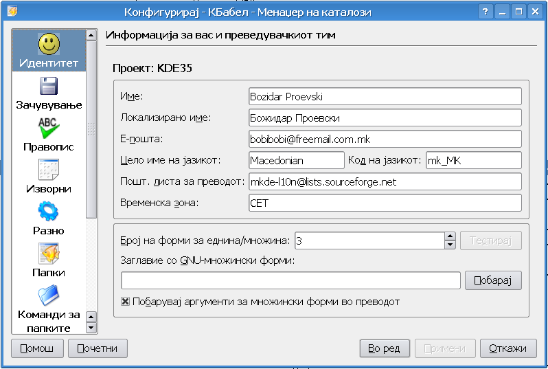
Task: Click the sidebar scrollbar handle
Action: coord(91,129)
